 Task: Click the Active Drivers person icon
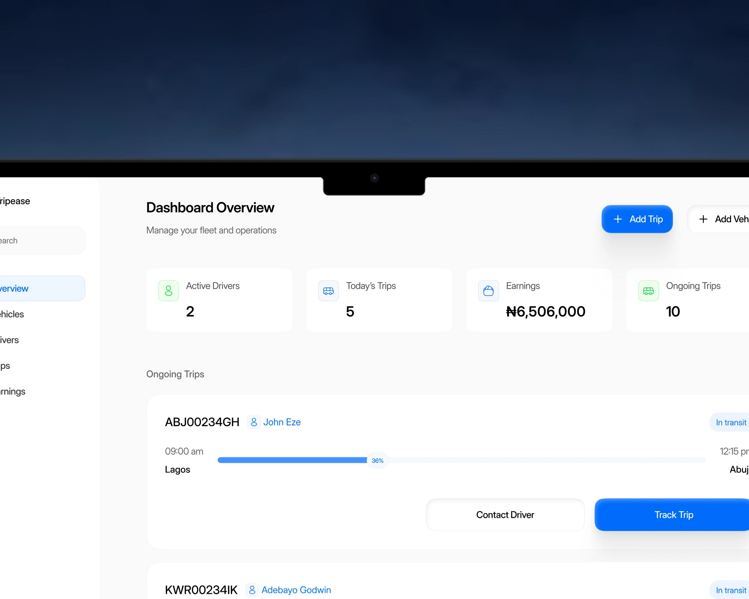coord(169,291)
